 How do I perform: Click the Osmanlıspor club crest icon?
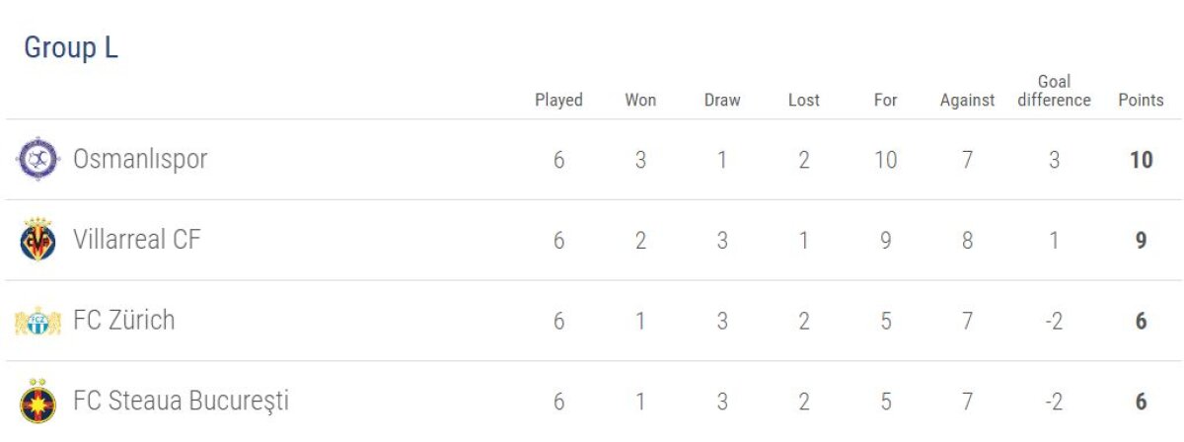[x=38, y=160]
